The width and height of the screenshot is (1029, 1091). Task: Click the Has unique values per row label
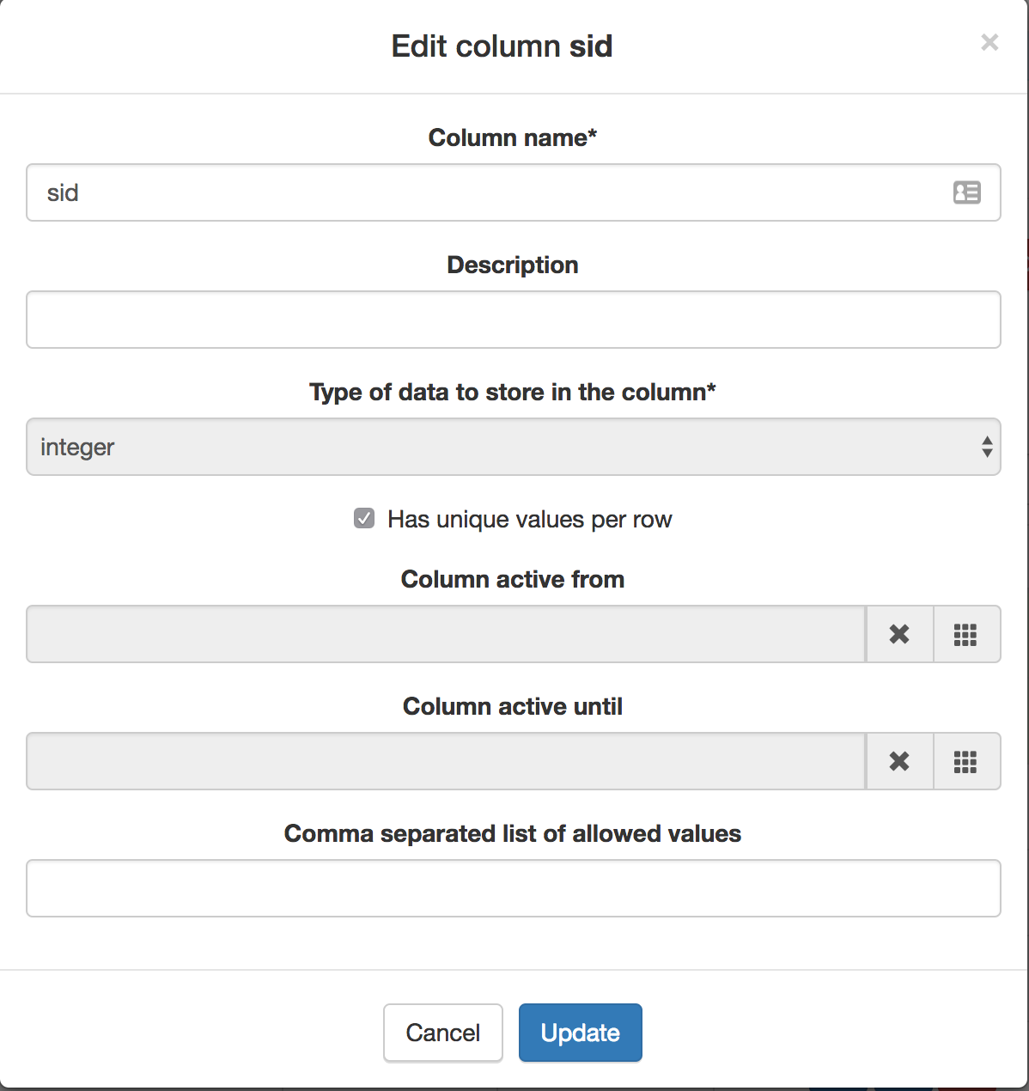coord(529,519)
